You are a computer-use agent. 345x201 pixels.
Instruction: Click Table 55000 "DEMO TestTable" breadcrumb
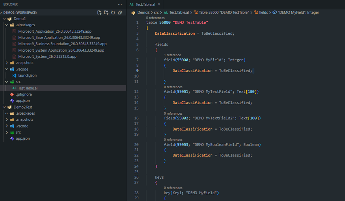tap(224, 12)
